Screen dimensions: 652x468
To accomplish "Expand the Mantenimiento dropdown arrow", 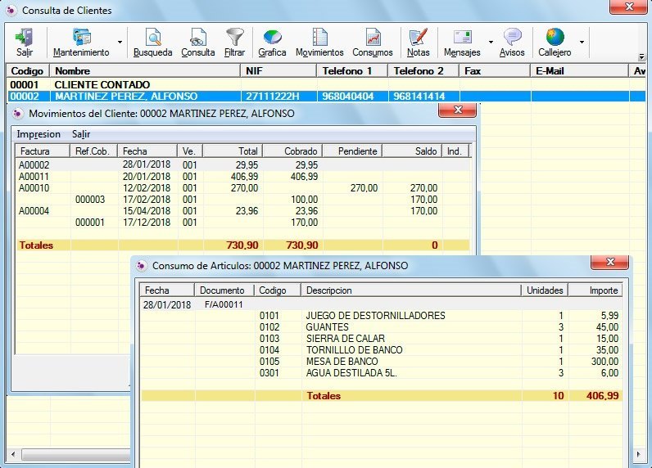I will point(120,42).
